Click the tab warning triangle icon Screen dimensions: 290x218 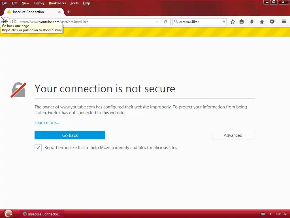[x=9, y=12]
